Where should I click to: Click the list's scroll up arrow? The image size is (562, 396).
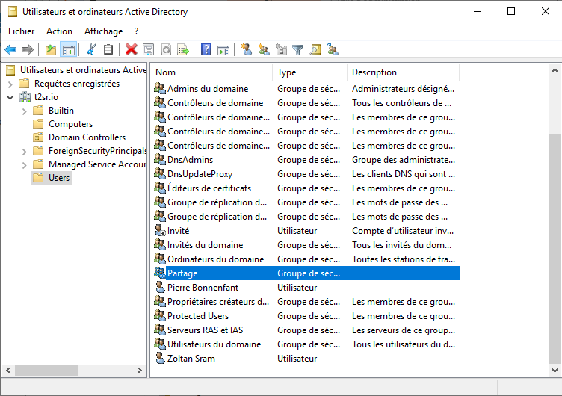(x=555, y=70)
